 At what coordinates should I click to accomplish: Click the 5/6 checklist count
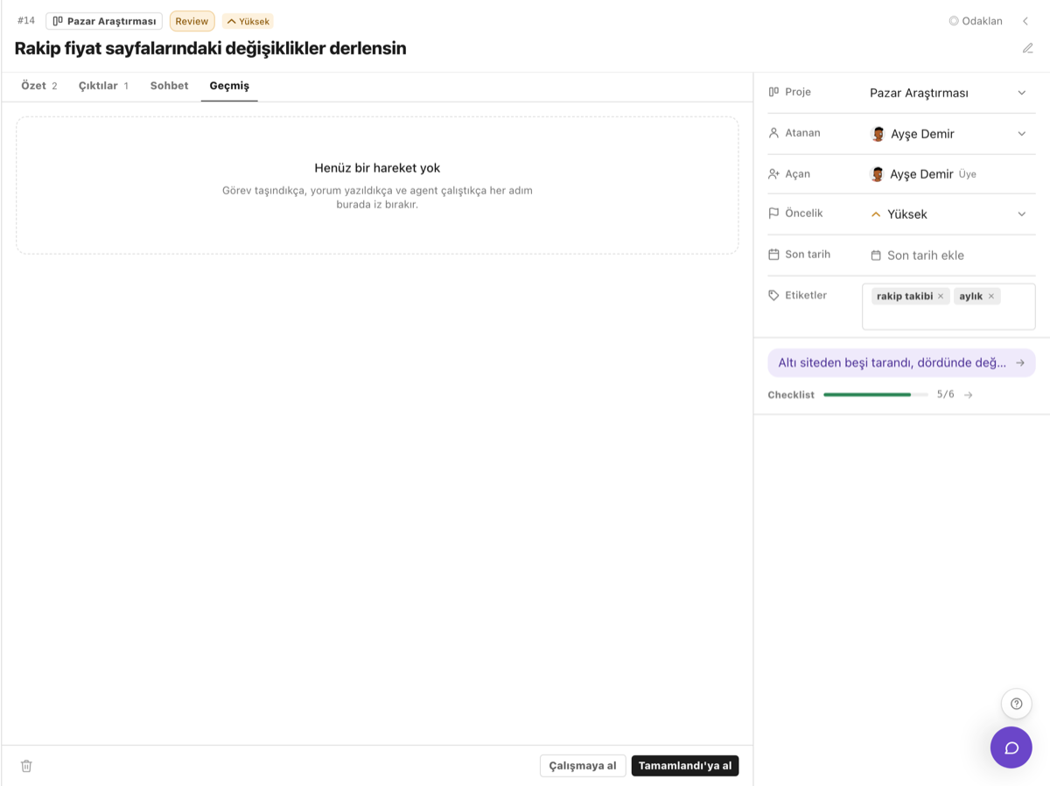pyautogui.click(x=946, y=395)
